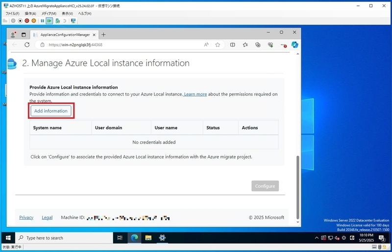
Task: Click the gear app taskbar icon
Action: click(x=162, y=238)
